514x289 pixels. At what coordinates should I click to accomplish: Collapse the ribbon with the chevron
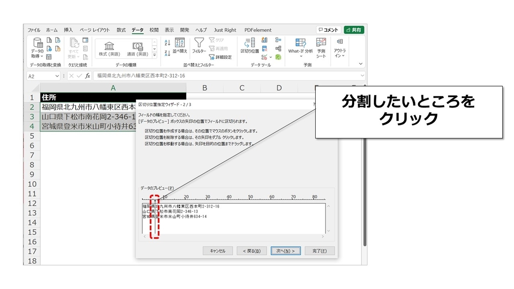tap(361, 64)
